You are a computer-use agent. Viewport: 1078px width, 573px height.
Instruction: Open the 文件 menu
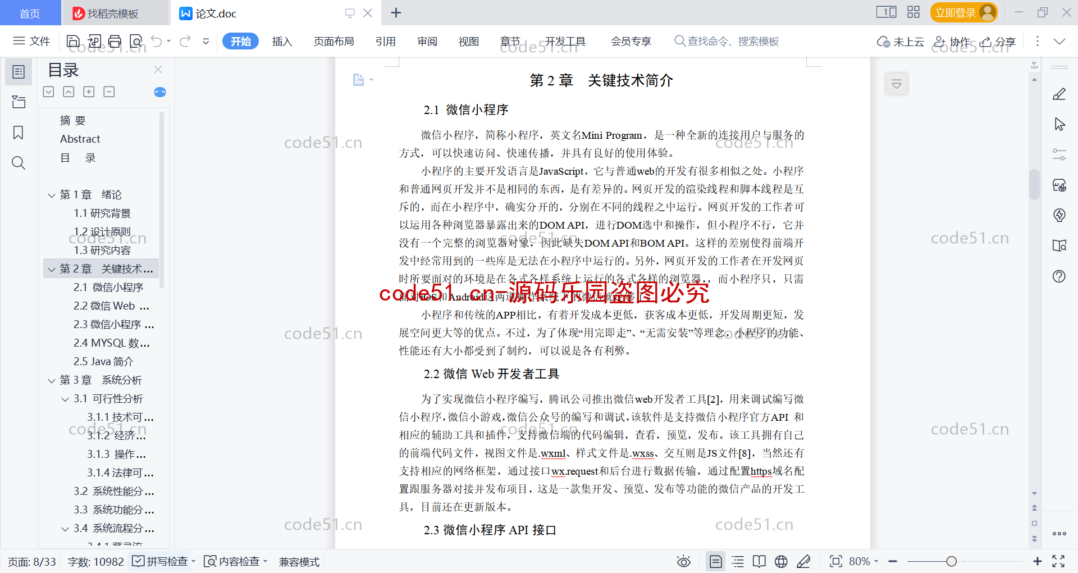coord(32,41)
